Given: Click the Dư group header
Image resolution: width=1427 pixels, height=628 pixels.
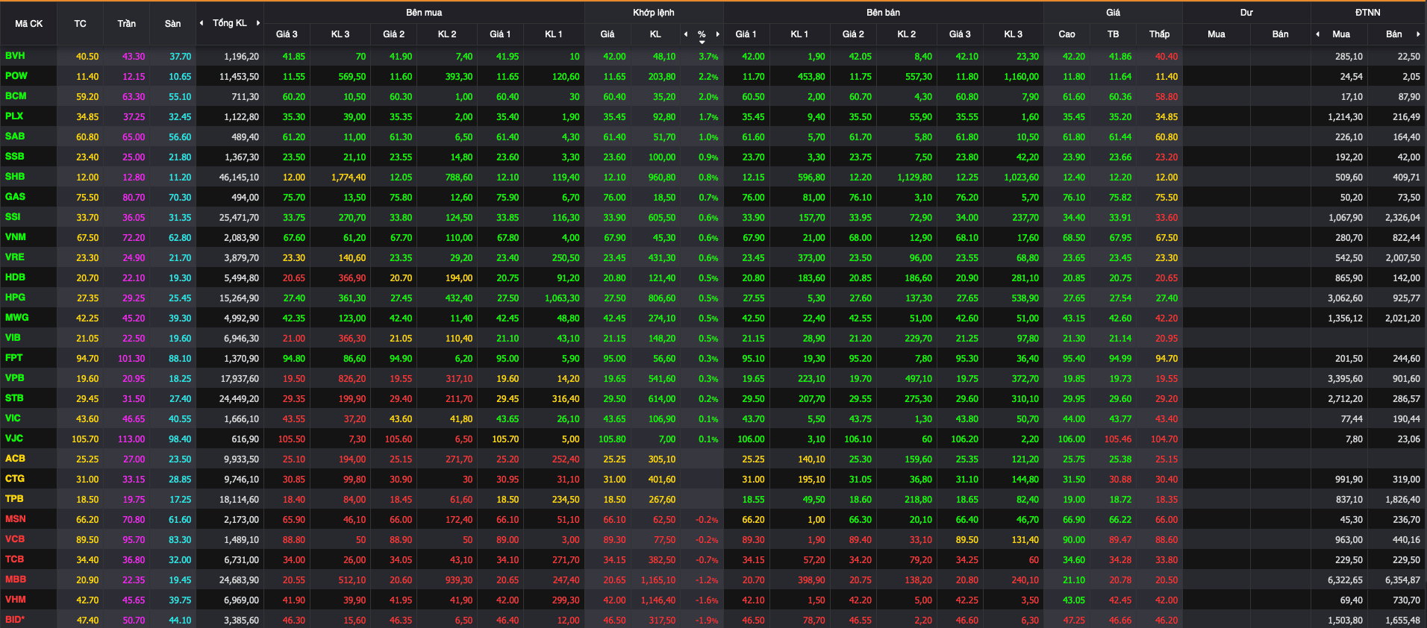Looking at the screenshot, I should pyautogui.click(x=1246, y=13).
